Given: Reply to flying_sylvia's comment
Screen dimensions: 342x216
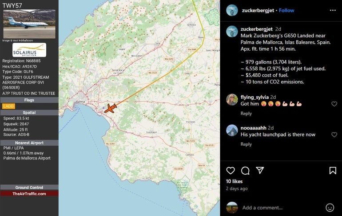Looking at the screenshot, I should (246, 113).
